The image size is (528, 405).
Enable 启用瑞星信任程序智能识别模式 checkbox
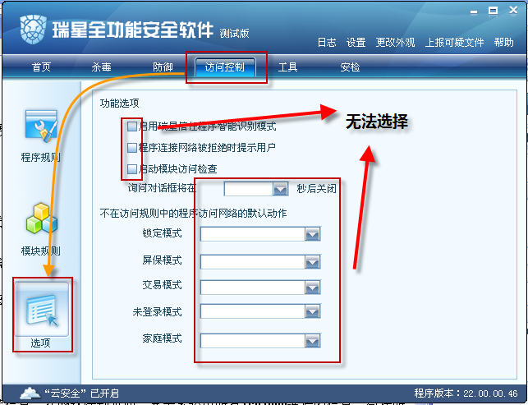pyautogui.click(x=132, y=127)
